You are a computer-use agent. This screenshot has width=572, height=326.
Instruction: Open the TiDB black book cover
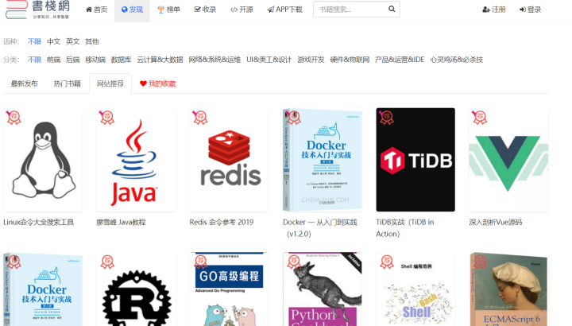[415, 160]
